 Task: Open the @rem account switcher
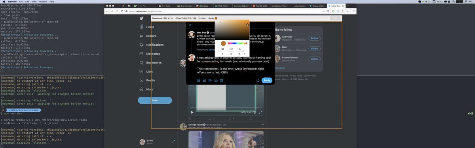(157, 142)
